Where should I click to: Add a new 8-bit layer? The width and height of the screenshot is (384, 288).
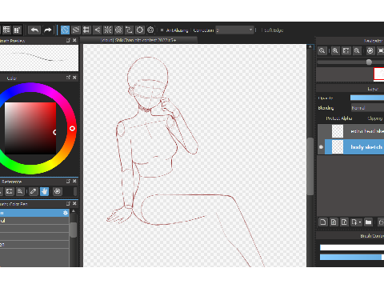pos(334,222)
